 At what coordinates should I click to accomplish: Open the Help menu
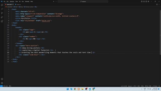coord(31,2)
